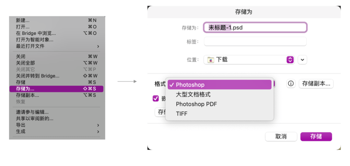Select 关闭并转到 Bridge... menu item
Image resolution: width=350 pixels, height=166 pixels.
[x=57, y=76]
